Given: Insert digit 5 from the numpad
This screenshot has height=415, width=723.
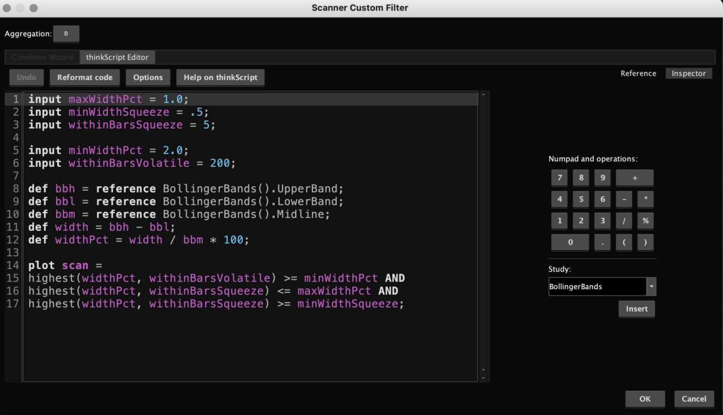Looking at the screenshot, I should (x=581, y=199).
